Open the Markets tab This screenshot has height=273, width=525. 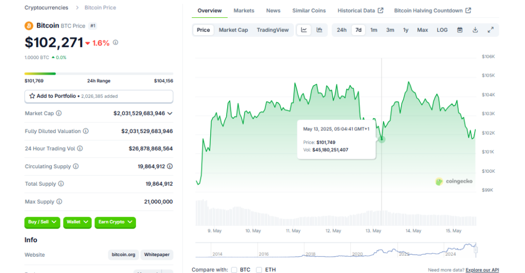pyautogui.click(x=244, y=10)
